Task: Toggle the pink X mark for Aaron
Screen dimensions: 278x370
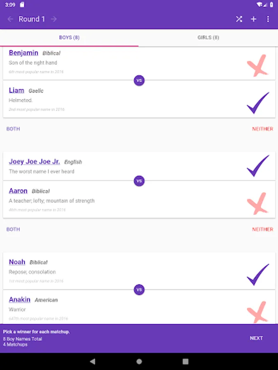Action: click(x=258, y=203)
